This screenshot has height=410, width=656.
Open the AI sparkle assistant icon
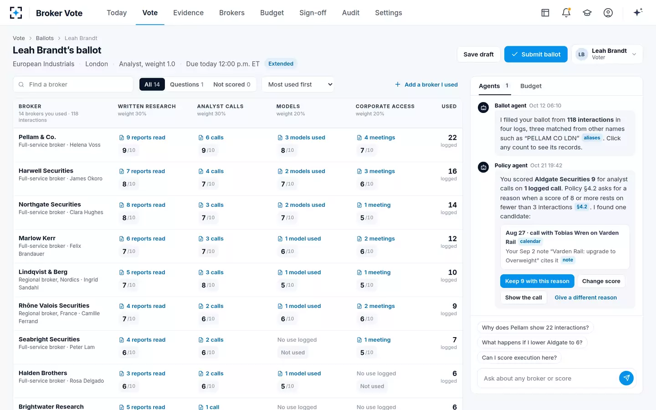(638, 12)
